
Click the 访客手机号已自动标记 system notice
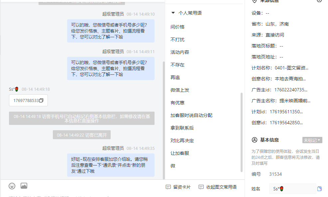point(82,118)
